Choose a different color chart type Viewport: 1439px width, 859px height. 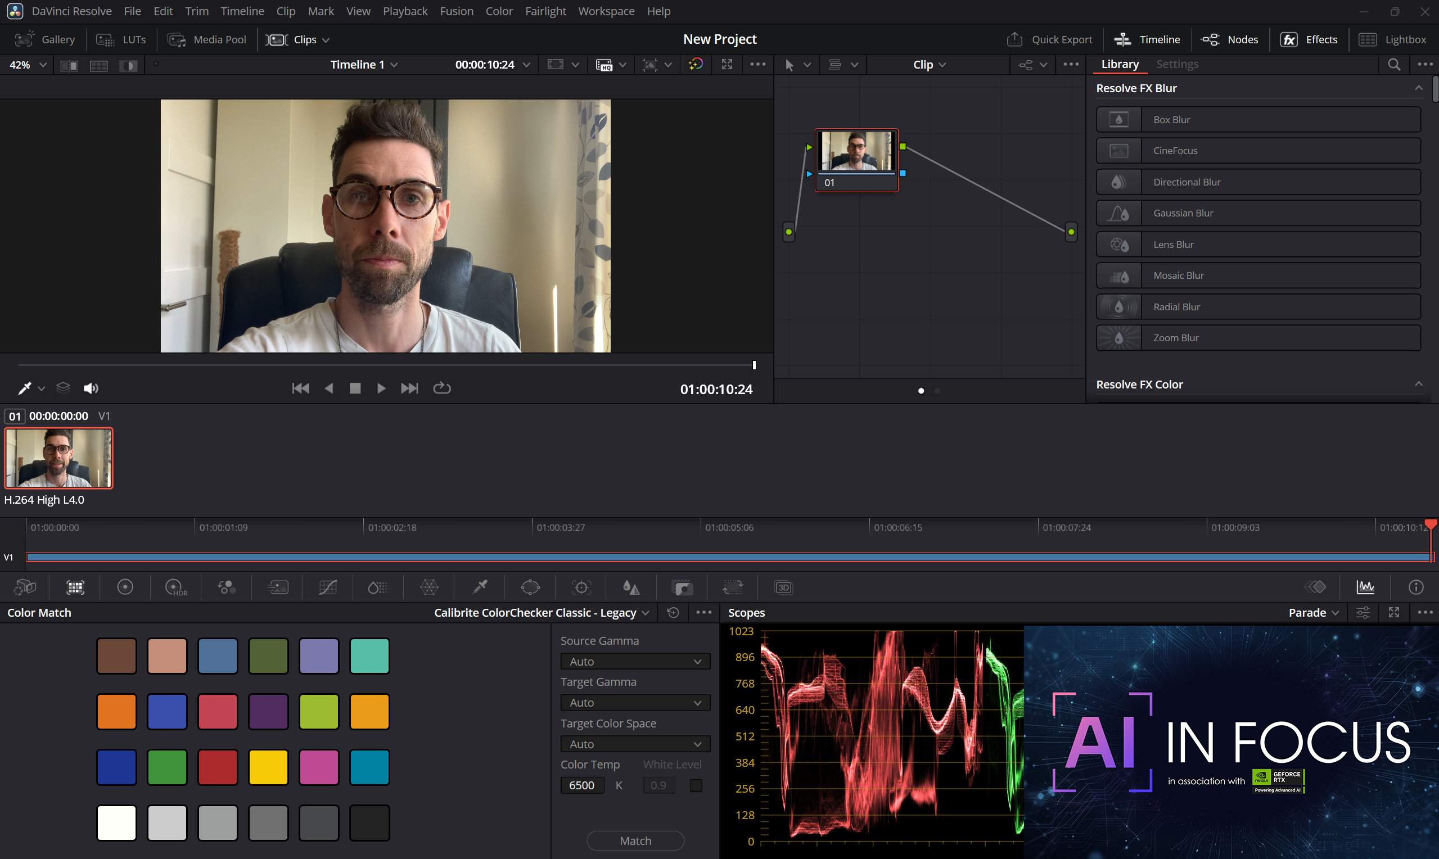pos(542,612)
